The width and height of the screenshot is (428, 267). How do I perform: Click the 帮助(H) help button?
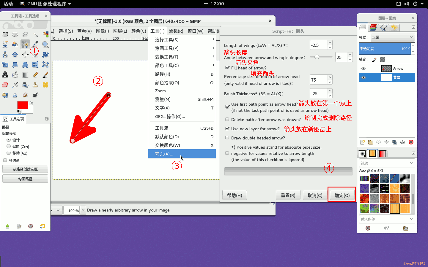[235, 195]
